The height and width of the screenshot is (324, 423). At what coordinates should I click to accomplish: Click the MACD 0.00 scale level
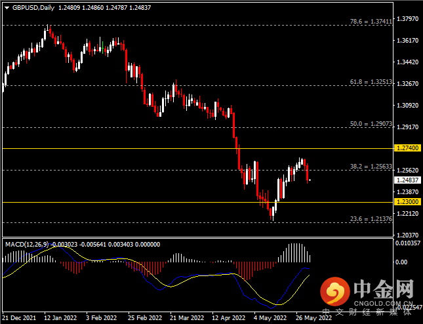pyautogui.click(x=401, y=262)
